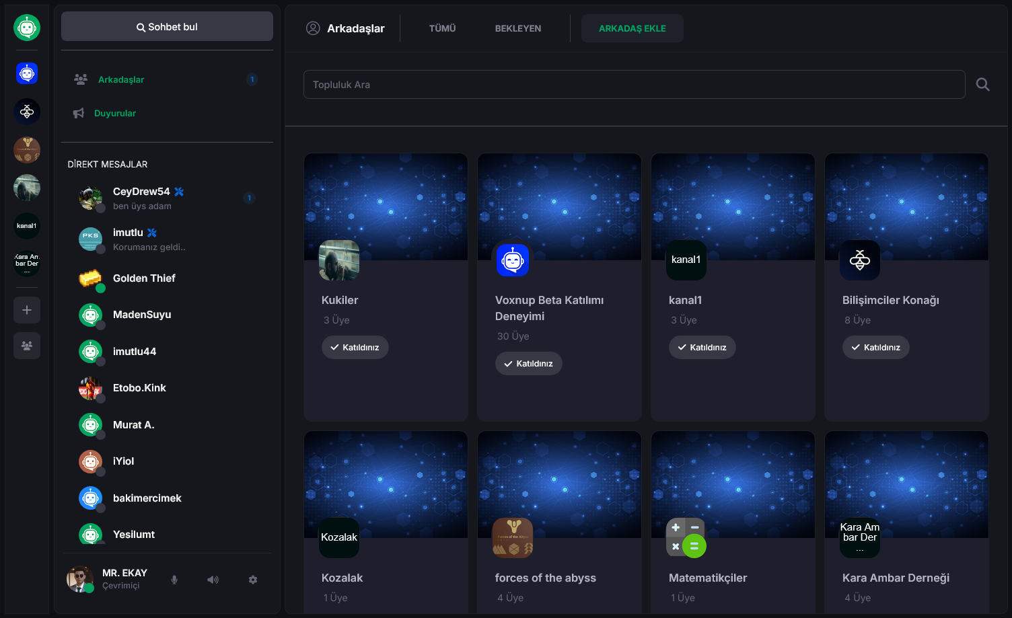
Task: Mute the microphone icon
Action: [x=174, y=580]
